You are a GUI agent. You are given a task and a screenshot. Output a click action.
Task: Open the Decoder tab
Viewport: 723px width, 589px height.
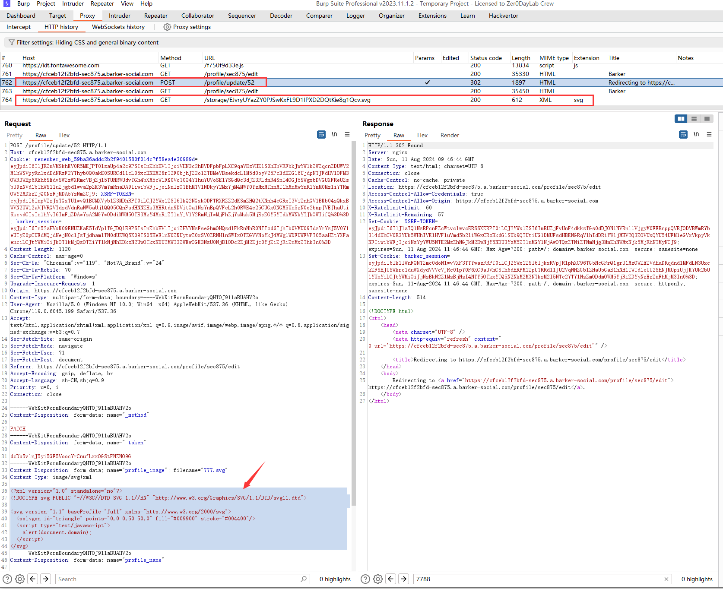pos(281,16)
